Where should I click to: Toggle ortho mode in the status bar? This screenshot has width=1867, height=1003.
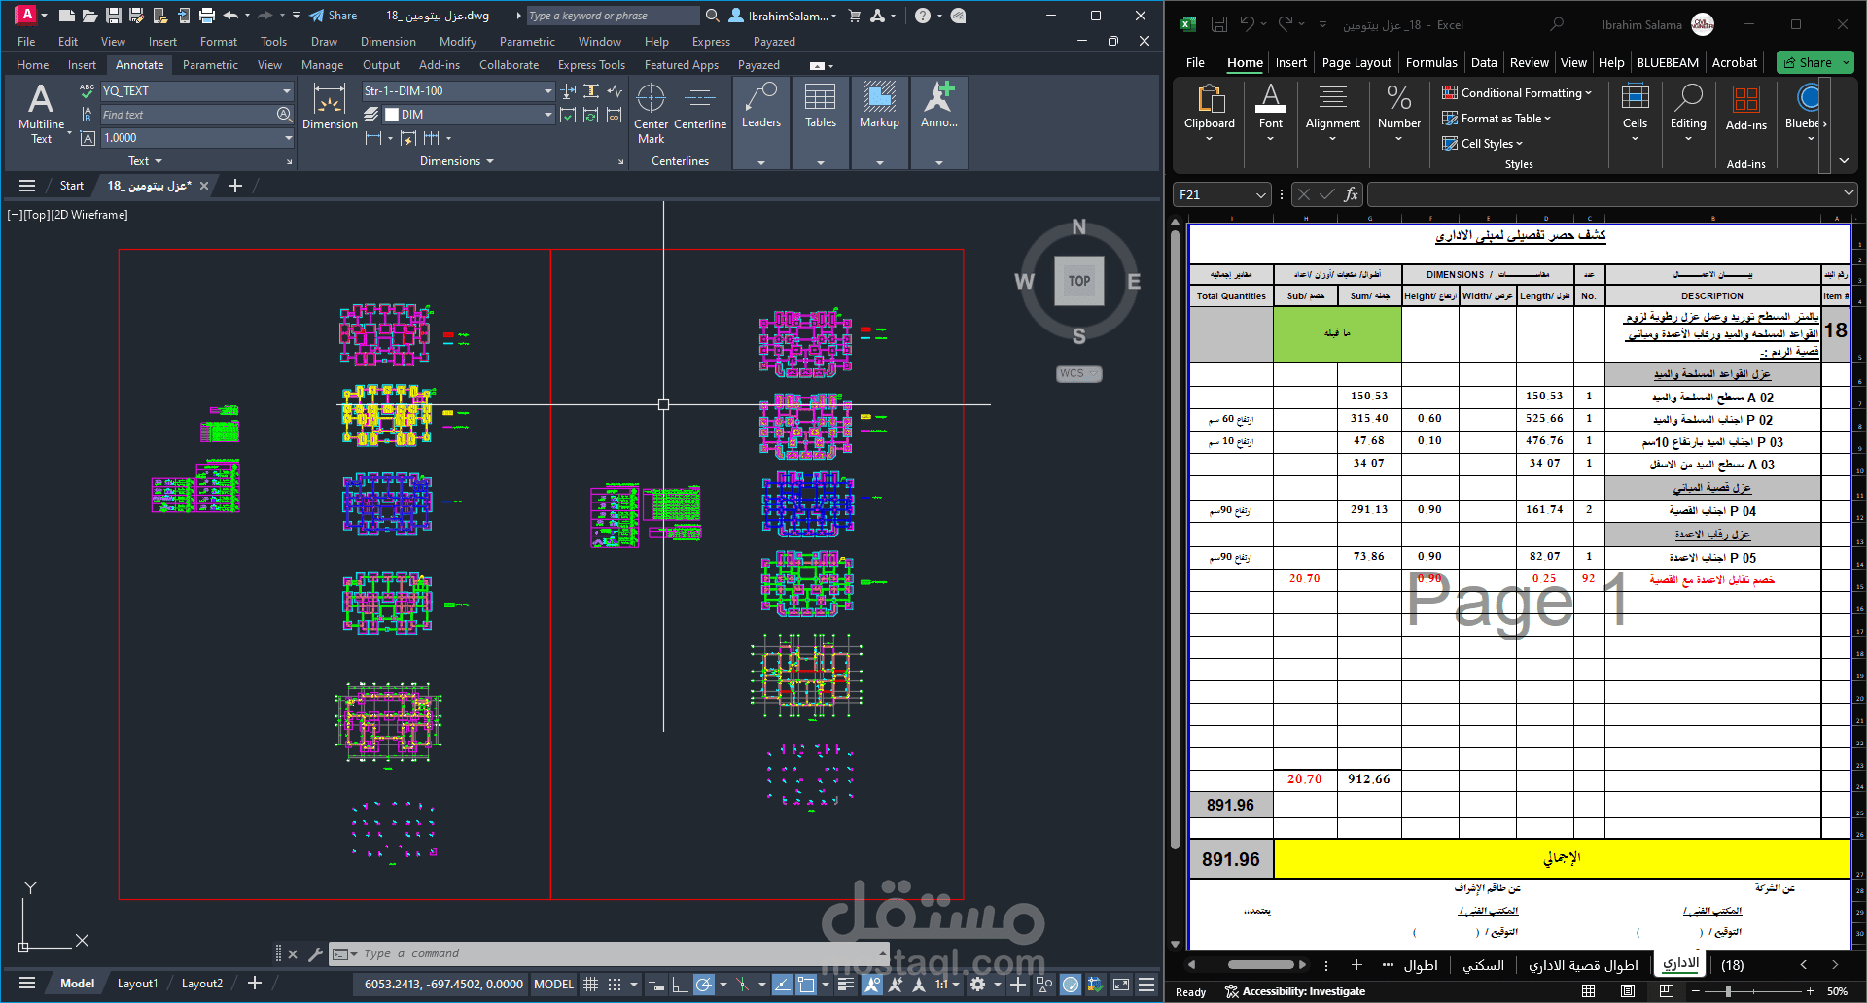point(680,984)
